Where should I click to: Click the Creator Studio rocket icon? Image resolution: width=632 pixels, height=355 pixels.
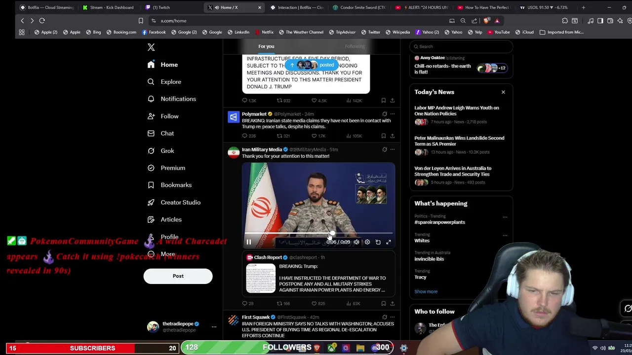151,202
